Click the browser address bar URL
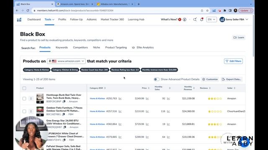This screenshot has height=150, width=268. pyautogui.click(x=75, y=10)
